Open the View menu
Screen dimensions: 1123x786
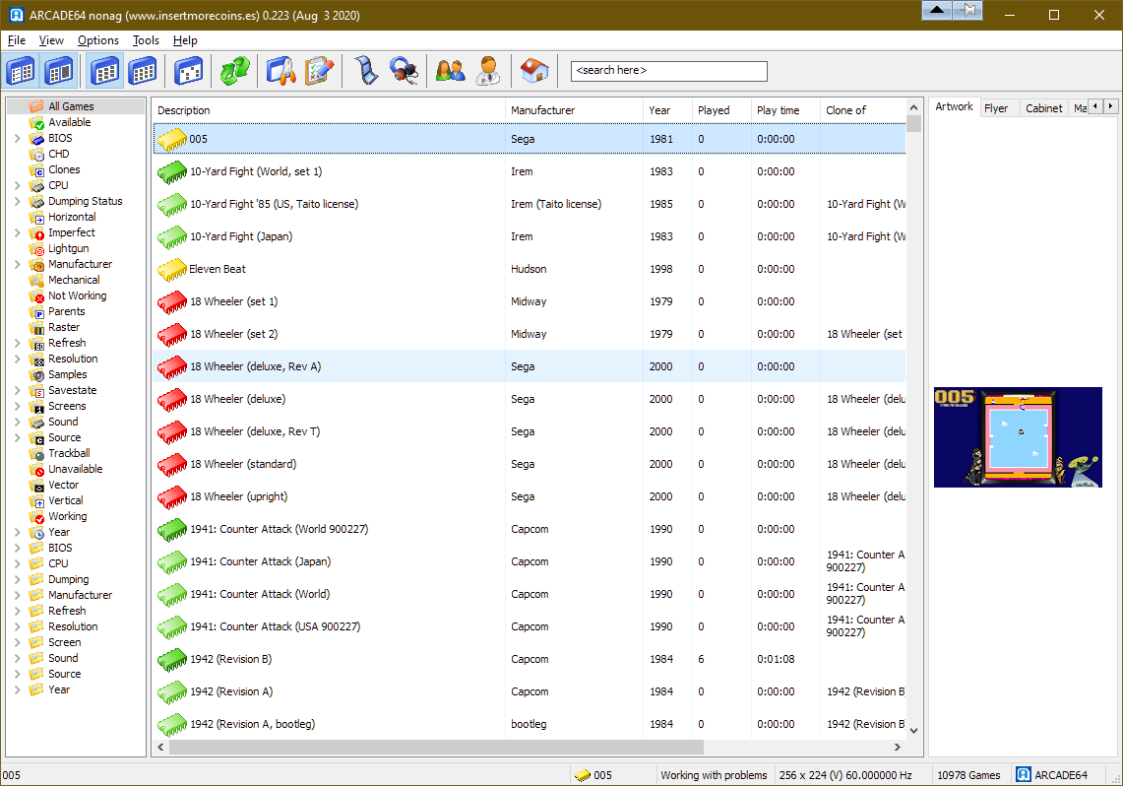tap(51, 40)
